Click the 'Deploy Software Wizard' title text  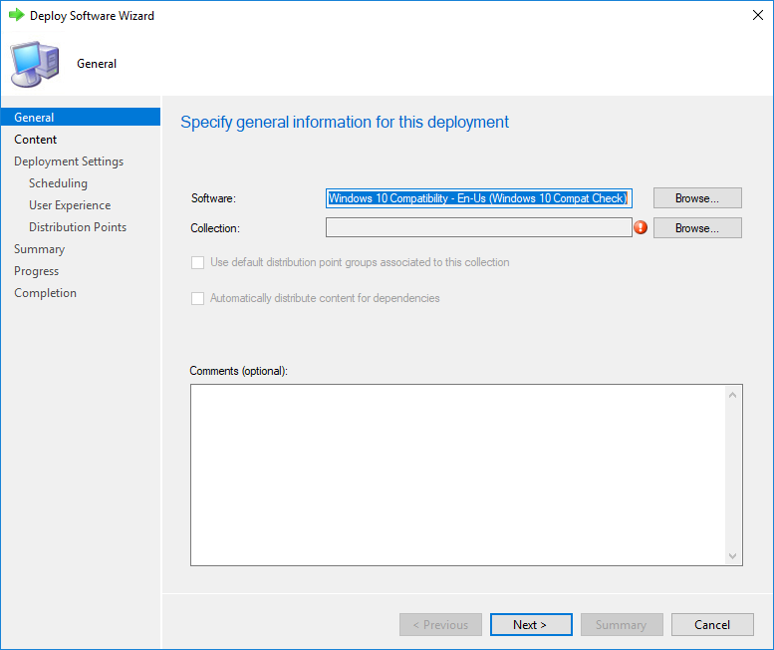[92, 16]
